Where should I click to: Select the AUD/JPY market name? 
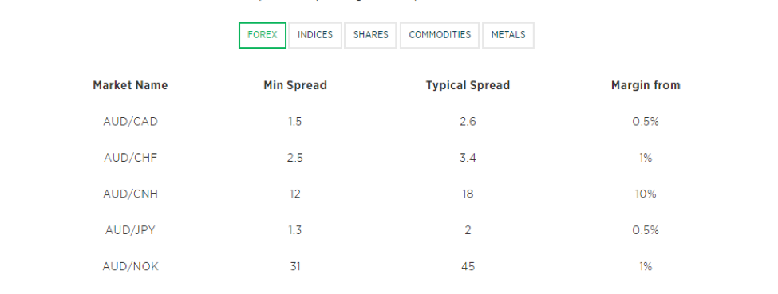tap(131, 230)
